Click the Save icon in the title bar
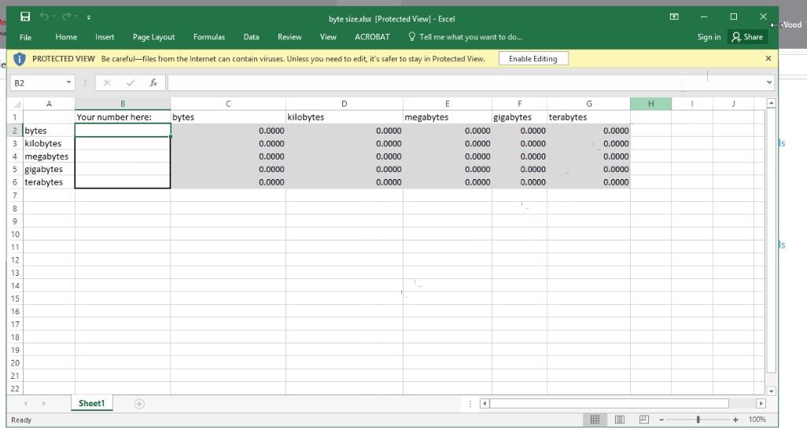 [x=24, y=17]
